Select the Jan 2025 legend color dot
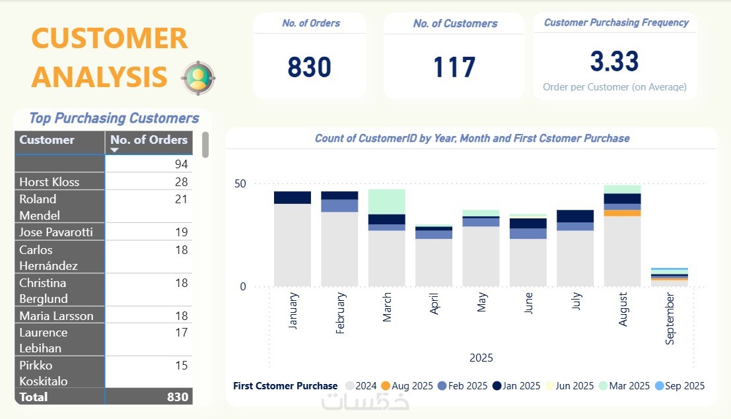Screen dimensions: 731x419 497,386
